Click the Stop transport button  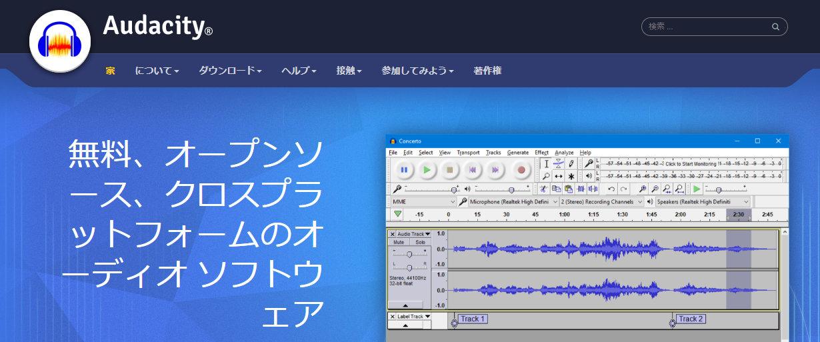[x=450, y=169]
